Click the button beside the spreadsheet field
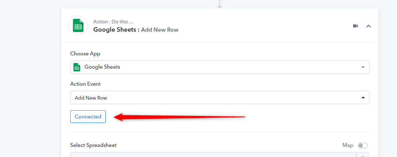 pos(363,155)
